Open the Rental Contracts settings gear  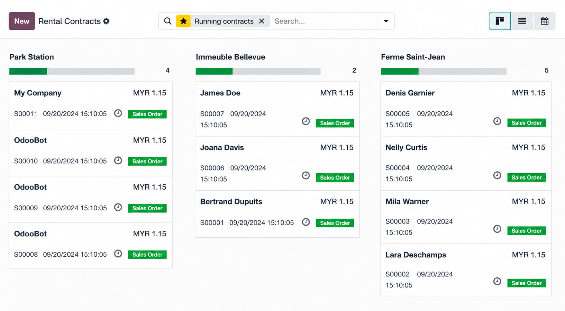[x=106, y=21]
